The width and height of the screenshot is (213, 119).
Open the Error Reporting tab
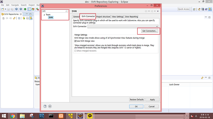click(x=131, y=16)
